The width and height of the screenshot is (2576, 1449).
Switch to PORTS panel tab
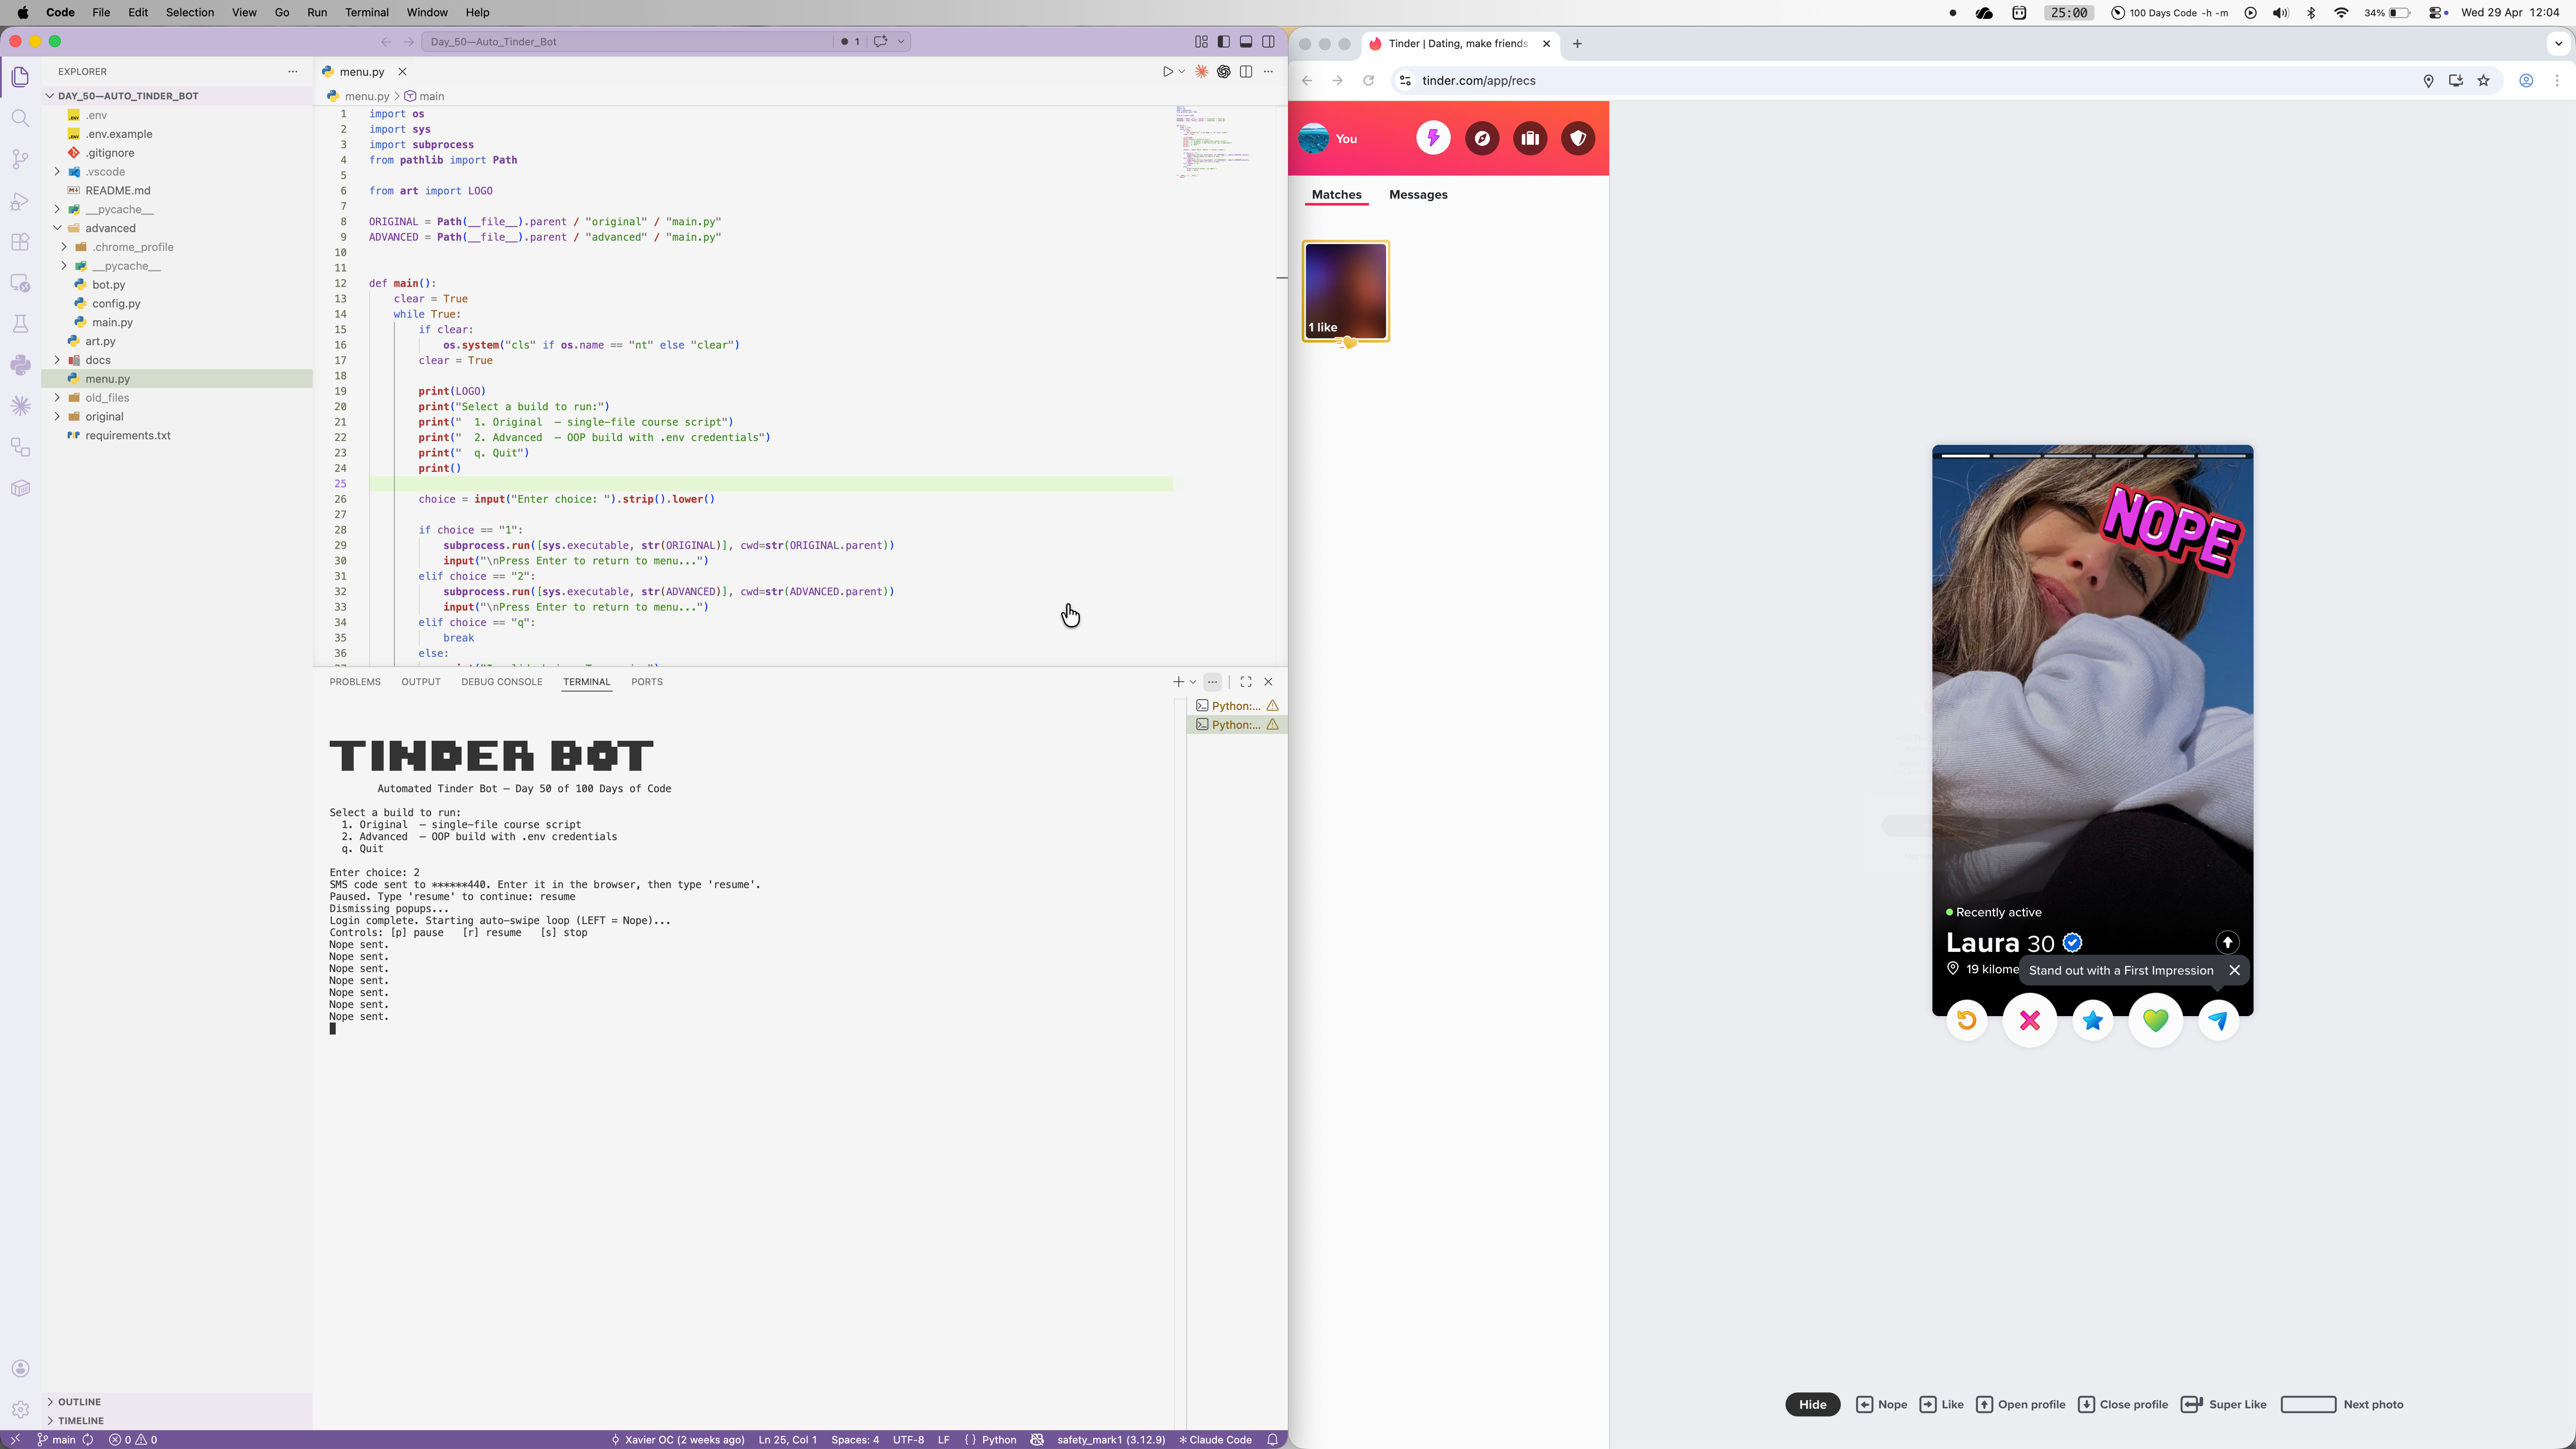coord(647,682)
